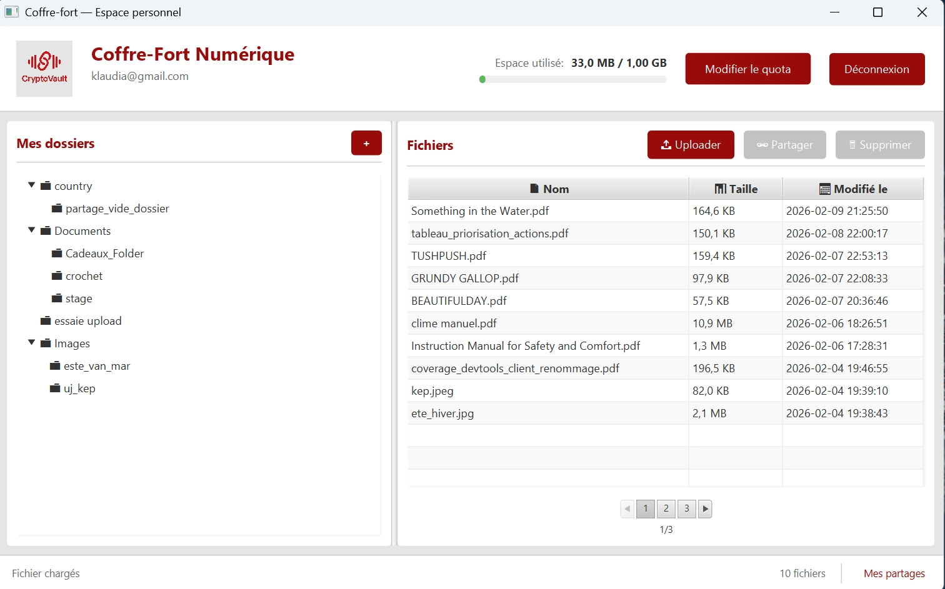Collapse the Documents folder tree

coord(31,229)
